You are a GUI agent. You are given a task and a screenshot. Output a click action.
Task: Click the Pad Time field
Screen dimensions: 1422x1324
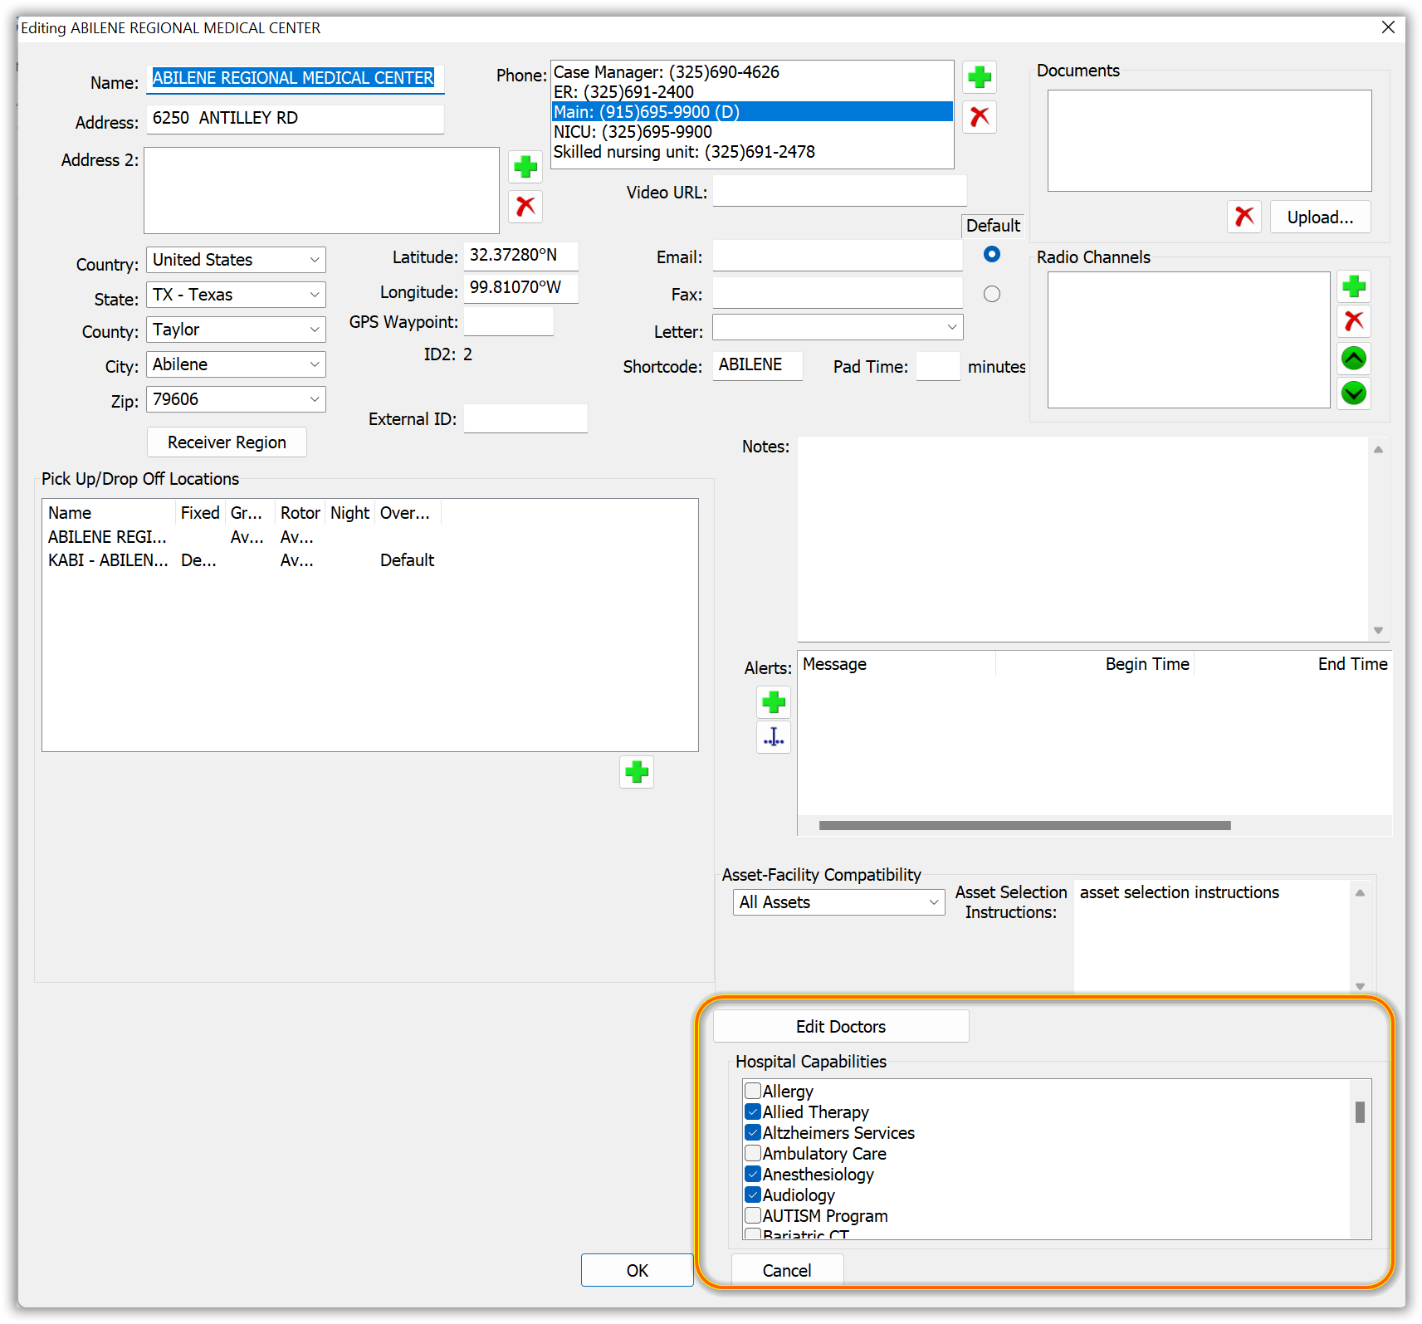click(x=938, y=366)
